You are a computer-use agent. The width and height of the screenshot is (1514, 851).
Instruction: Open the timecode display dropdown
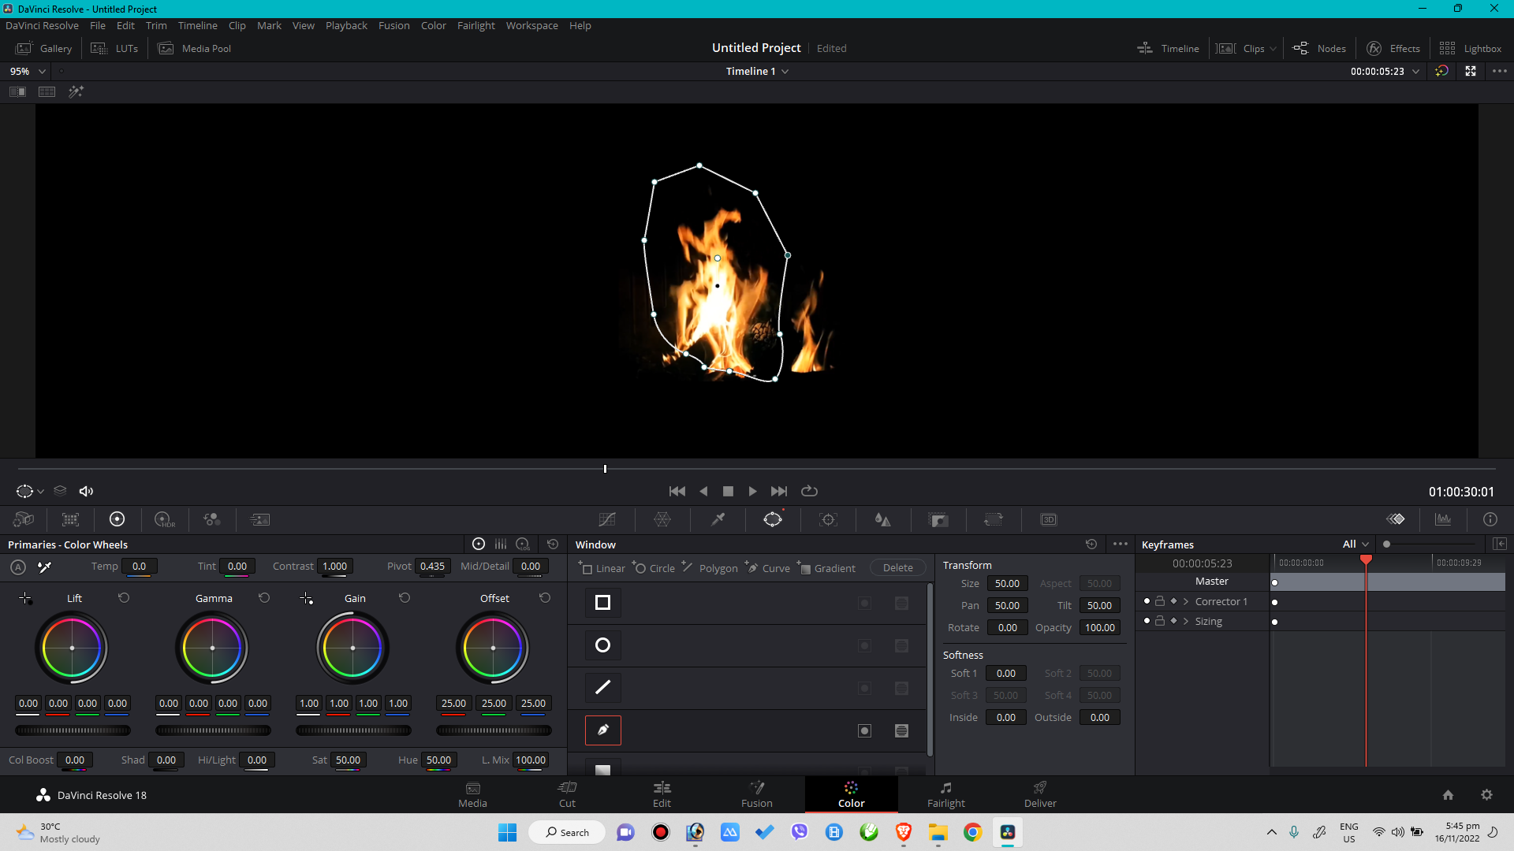(x=1415, y=71)
